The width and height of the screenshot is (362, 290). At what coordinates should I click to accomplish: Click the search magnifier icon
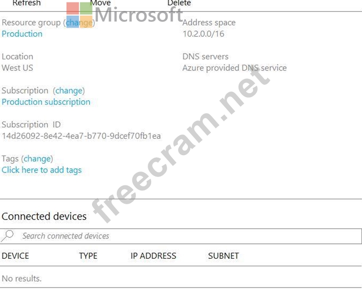click(7, 236)
